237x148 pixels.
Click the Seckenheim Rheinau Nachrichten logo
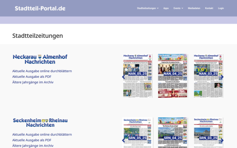click(40, 123)
